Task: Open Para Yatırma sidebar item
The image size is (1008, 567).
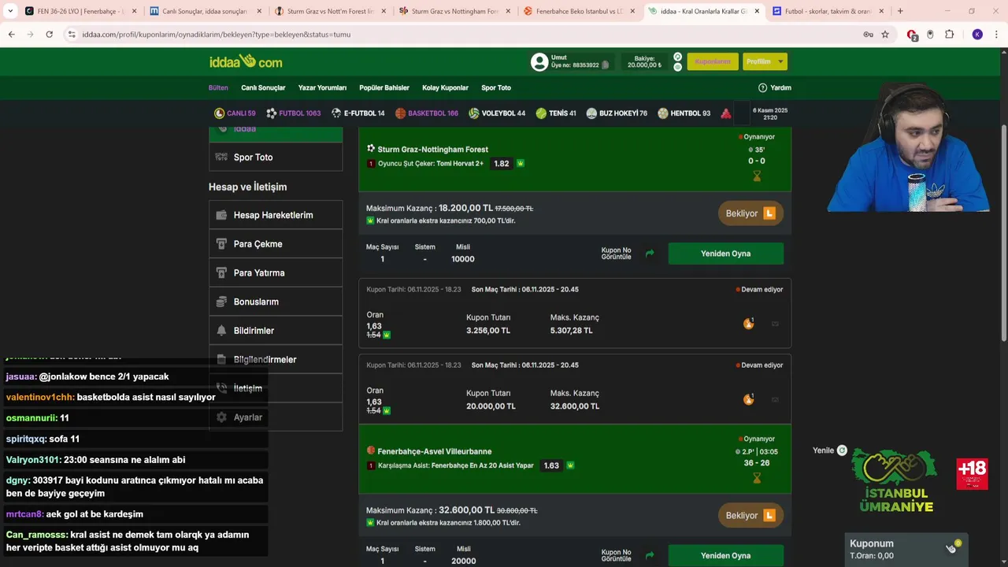Action: point(276,272)
